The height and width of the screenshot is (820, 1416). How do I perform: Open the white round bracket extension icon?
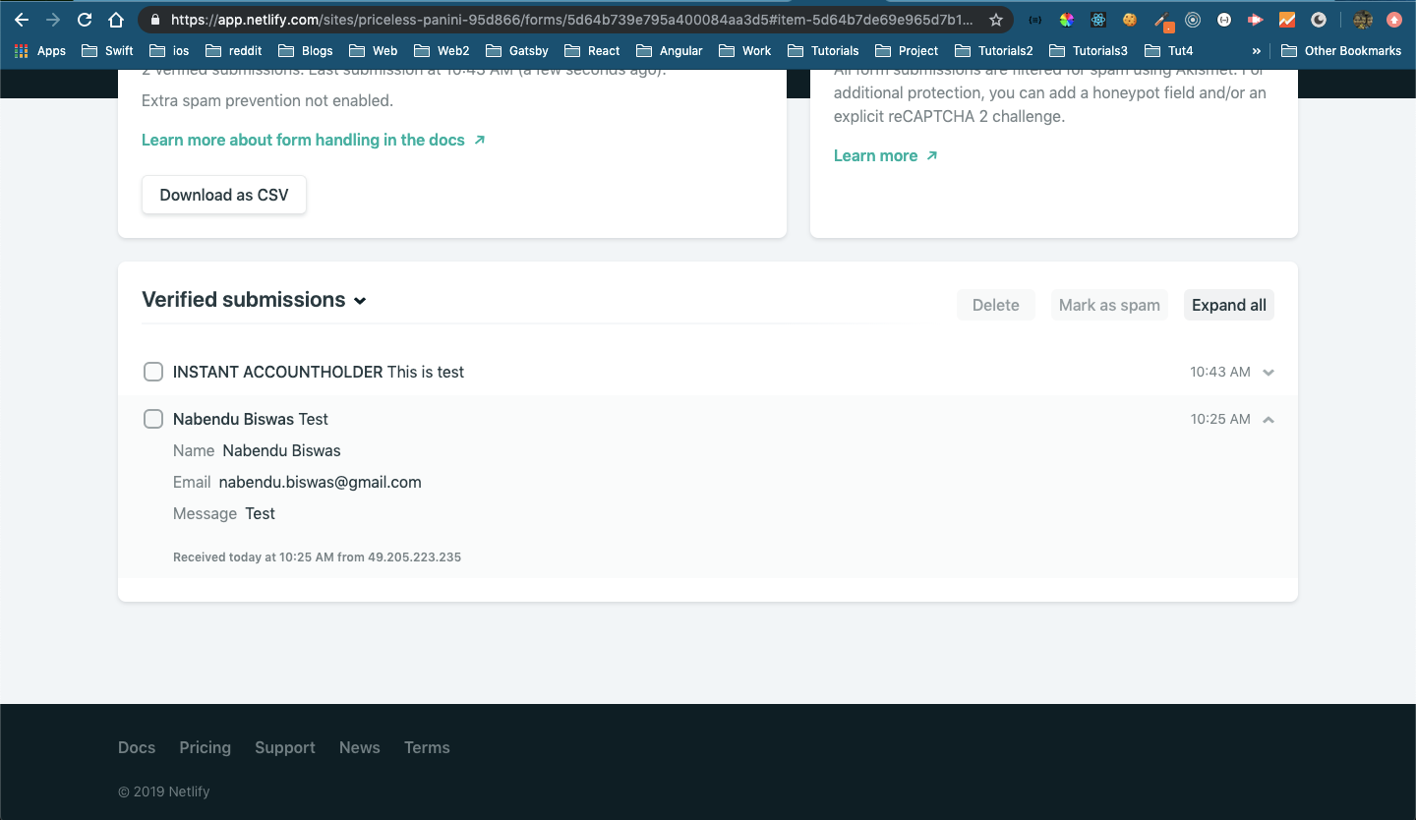pos(1224,20)
